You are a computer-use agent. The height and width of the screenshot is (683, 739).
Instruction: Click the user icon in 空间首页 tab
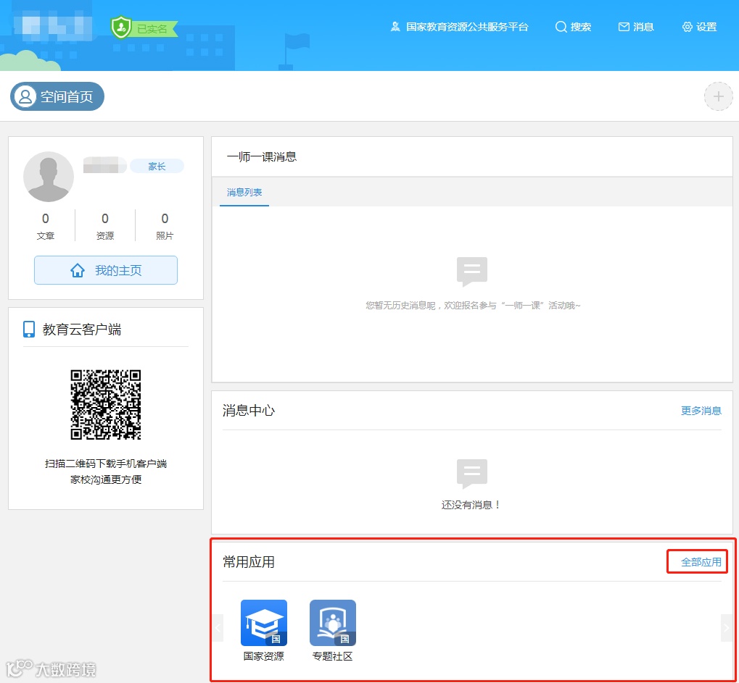tap(25, 96)
